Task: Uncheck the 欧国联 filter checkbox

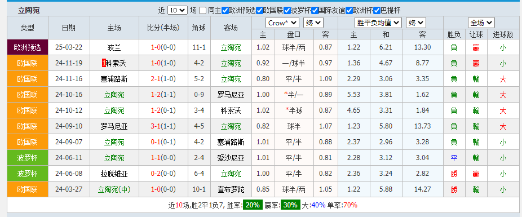Action: 259,10
